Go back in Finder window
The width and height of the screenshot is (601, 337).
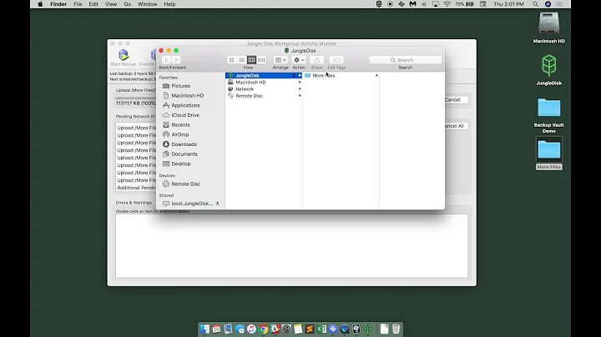click(166, 60)
